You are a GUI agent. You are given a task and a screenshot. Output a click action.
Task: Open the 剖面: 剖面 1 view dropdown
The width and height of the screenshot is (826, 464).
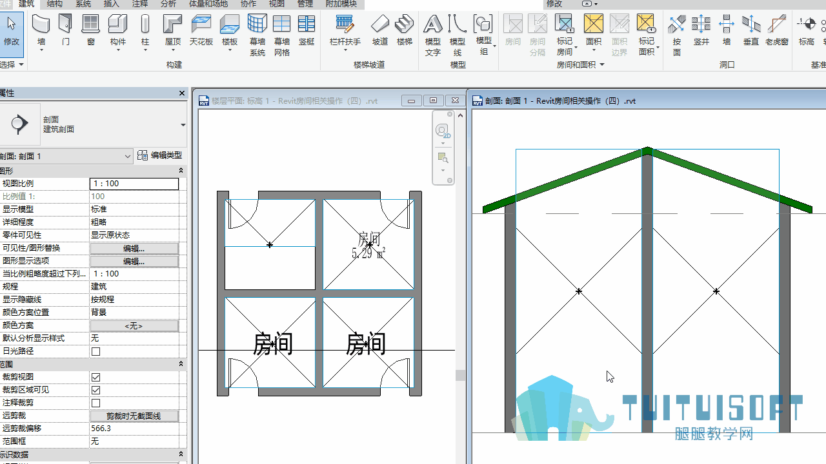(x=66, y=156)
